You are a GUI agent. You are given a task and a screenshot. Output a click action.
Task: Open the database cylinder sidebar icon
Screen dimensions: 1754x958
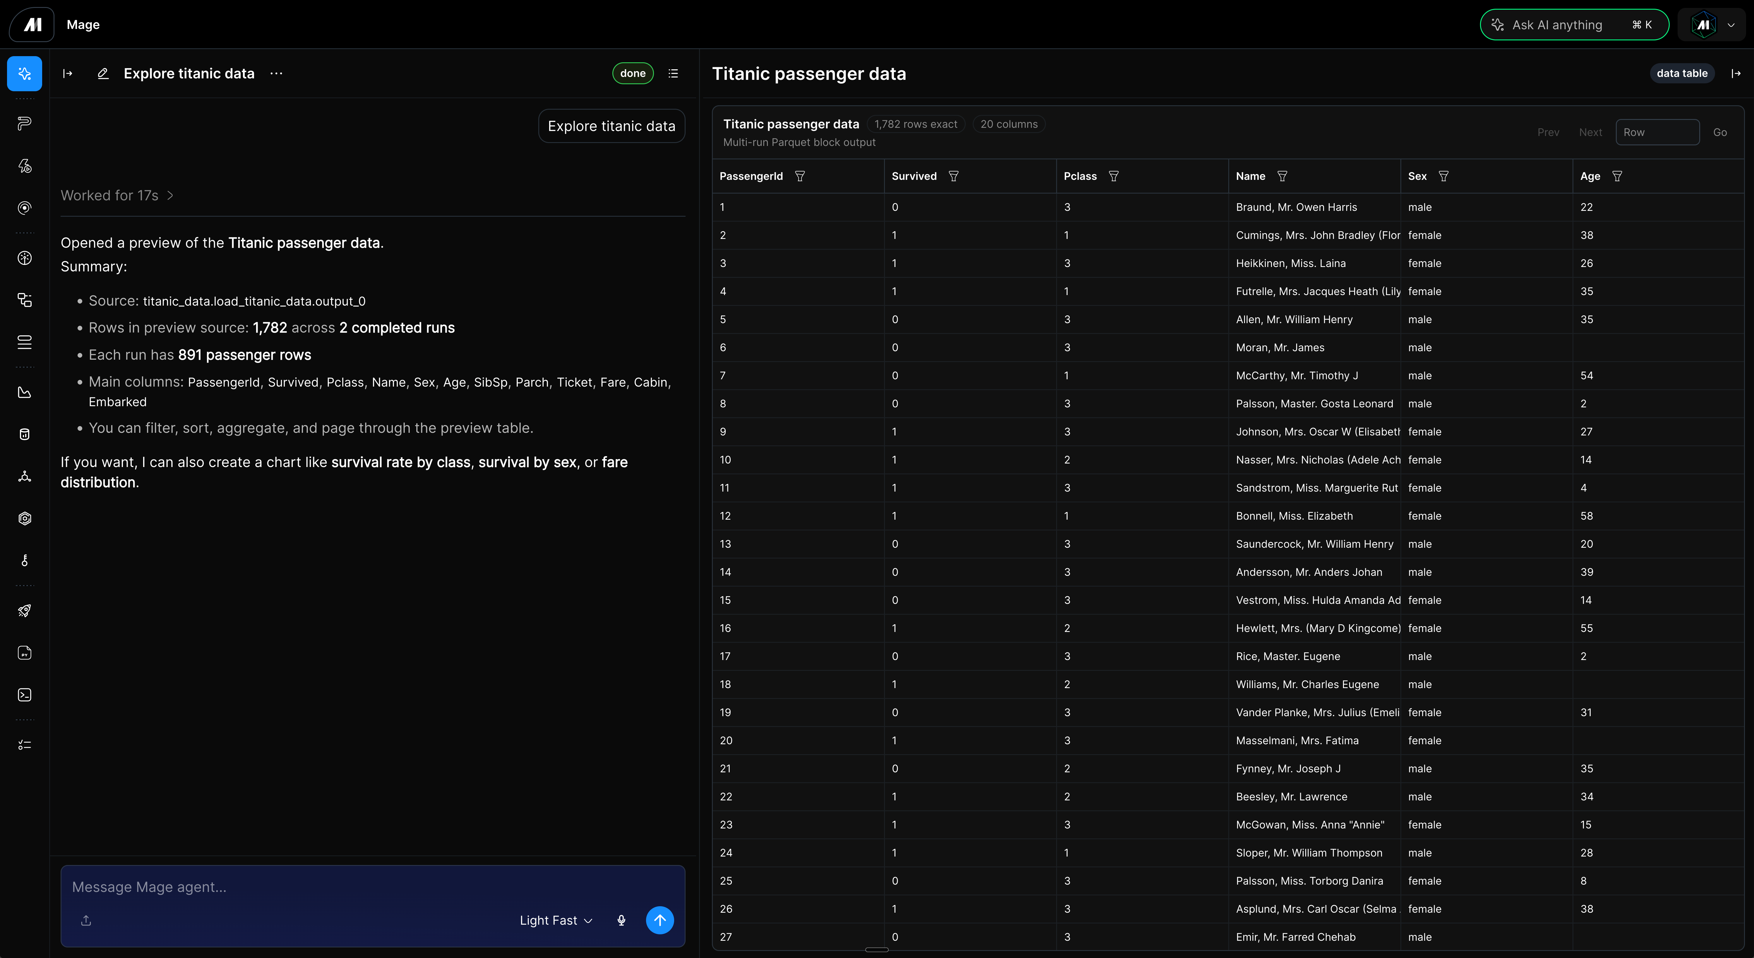(x=25, y=434)
